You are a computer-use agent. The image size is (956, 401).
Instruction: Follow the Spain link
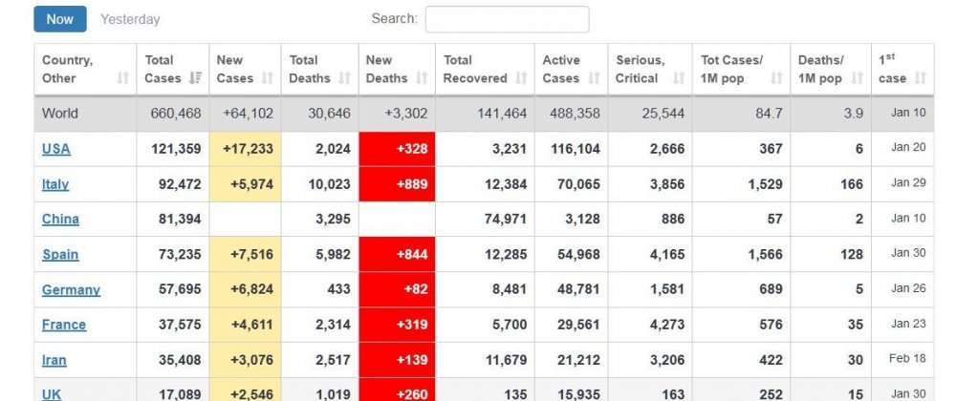[60, 254]
